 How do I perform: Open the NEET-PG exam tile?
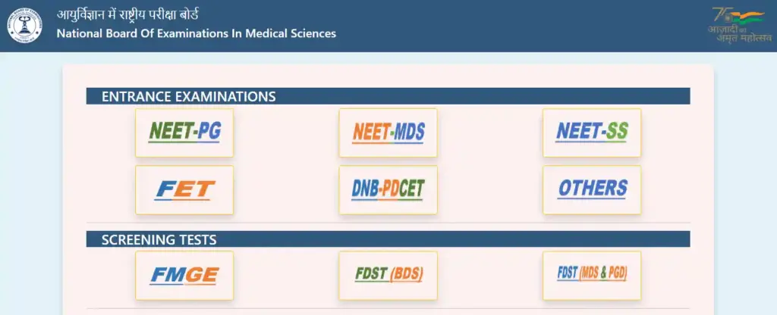184,133
